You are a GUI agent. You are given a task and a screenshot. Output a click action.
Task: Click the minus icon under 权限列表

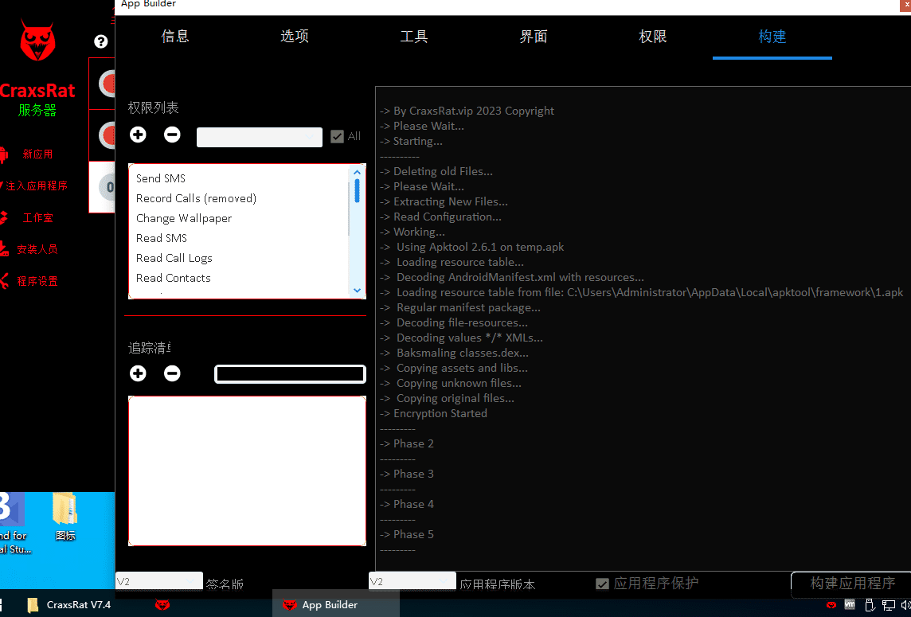click(172, 135)
